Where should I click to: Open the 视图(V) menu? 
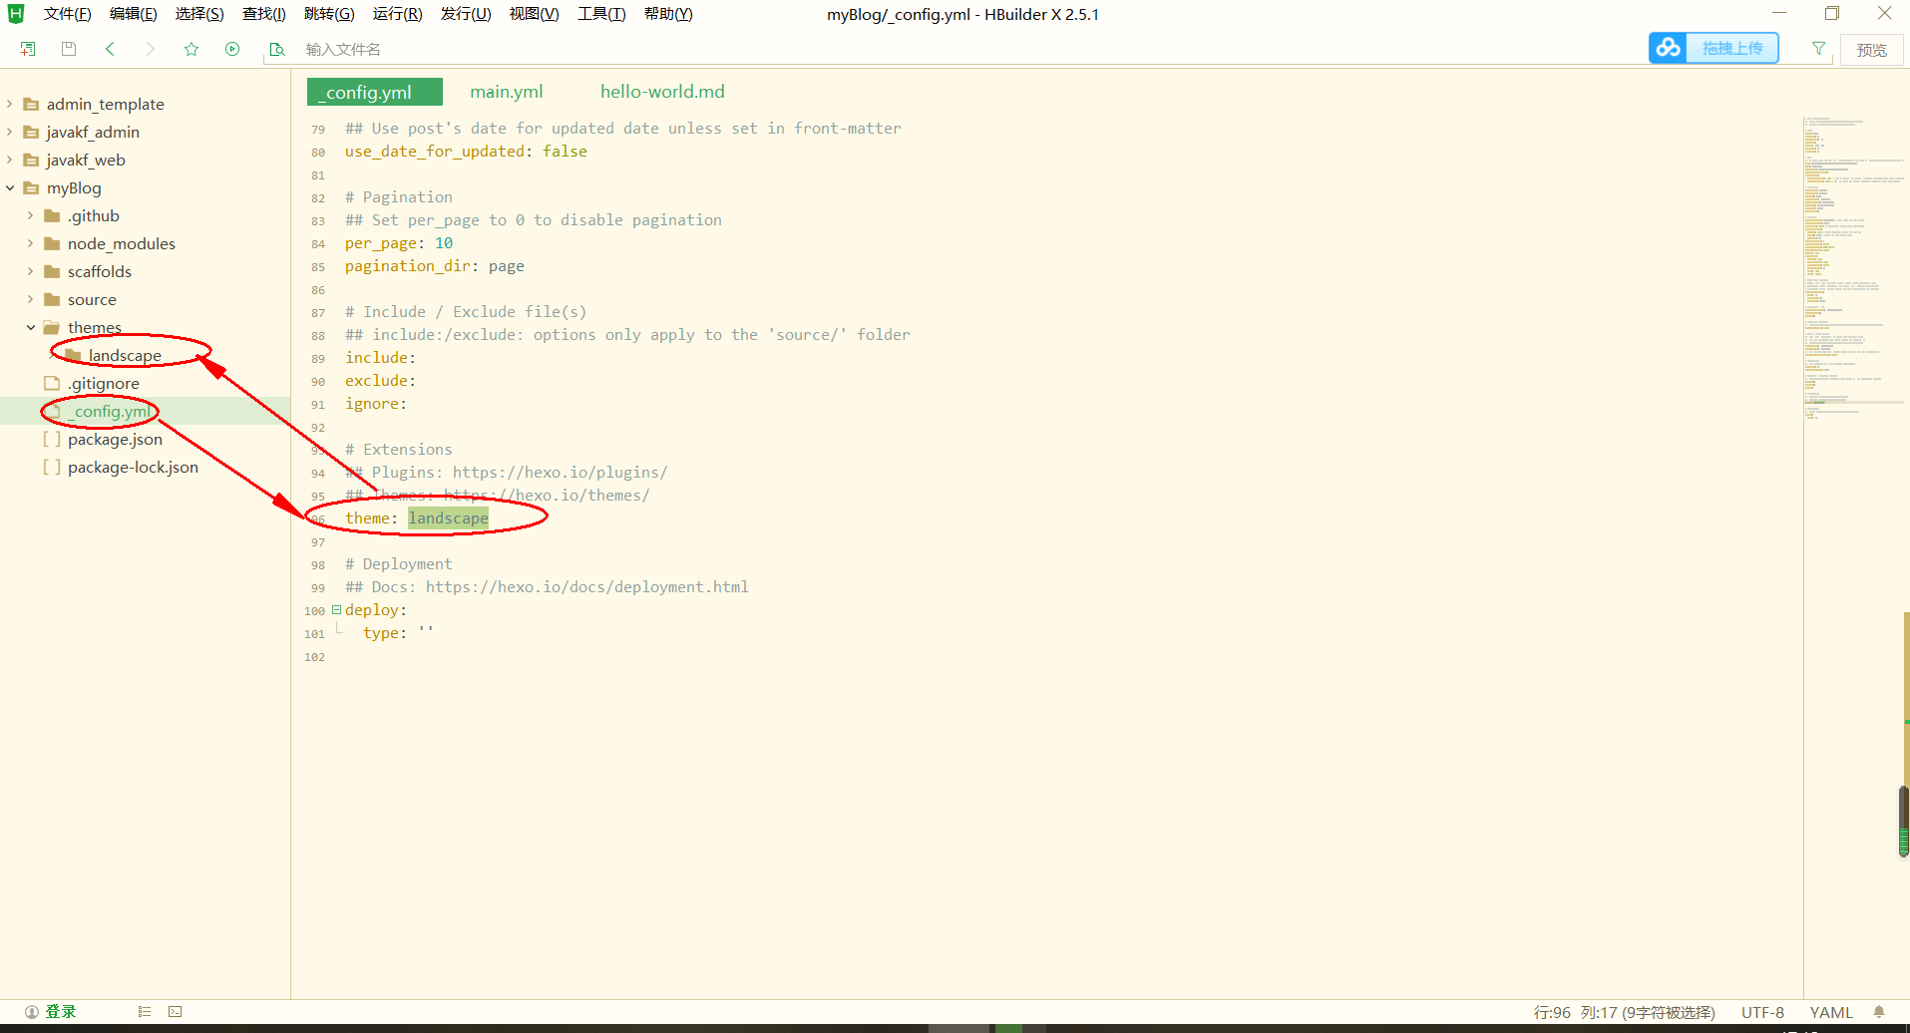pos(534,14)
